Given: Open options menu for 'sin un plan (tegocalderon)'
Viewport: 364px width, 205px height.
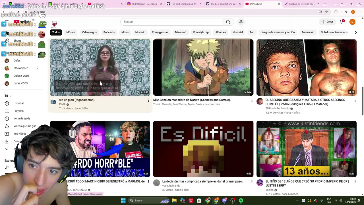Looking at the screenshot, I should [148, 100].
